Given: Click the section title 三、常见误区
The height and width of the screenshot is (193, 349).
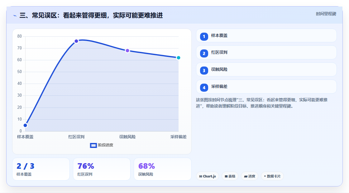Looking at the screenshot, I should 91,15.
